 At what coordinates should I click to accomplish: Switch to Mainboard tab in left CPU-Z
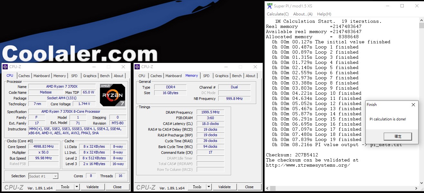click(42, 76)
